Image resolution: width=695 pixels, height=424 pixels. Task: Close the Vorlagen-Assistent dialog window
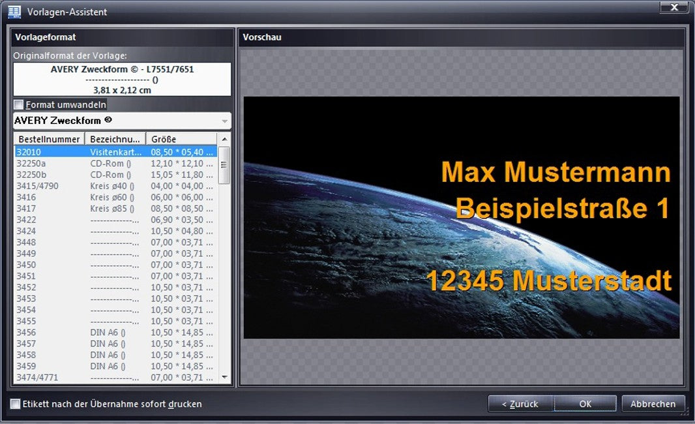(674, 8)
